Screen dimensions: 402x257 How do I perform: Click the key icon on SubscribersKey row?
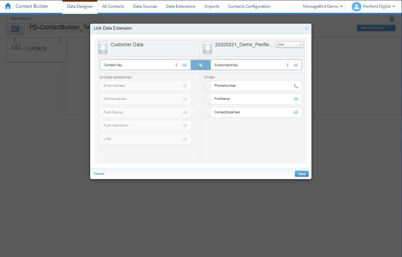click(x=287, y=65)
